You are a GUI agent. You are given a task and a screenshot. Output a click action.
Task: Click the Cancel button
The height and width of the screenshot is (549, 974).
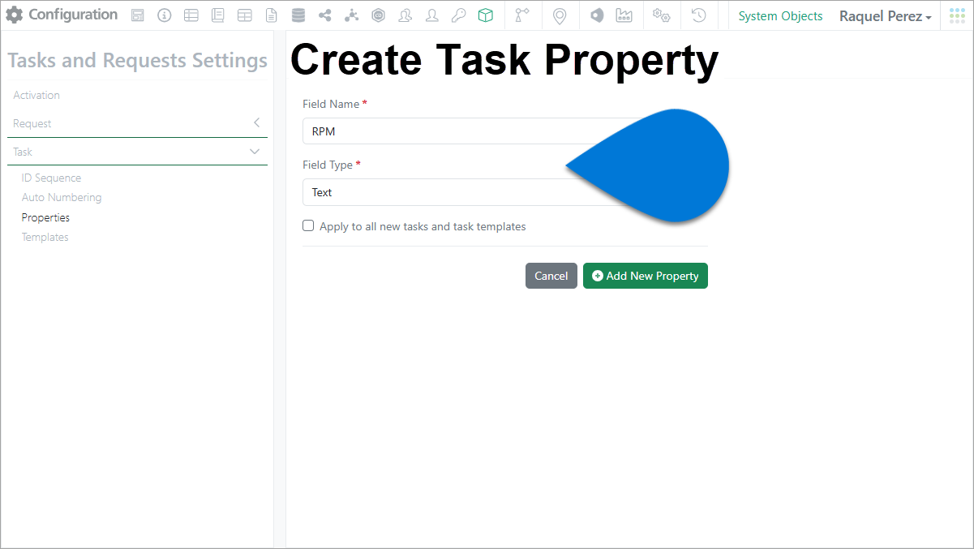pyautogui.click(x=551, y=276)
